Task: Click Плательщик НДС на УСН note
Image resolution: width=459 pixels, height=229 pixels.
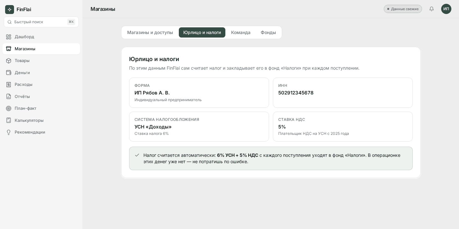Action: [x=314, y=134]
